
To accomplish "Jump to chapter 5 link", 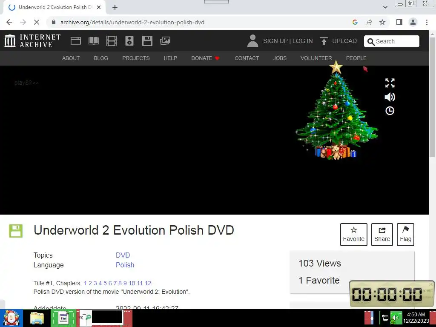I will (x=105, y=283).
